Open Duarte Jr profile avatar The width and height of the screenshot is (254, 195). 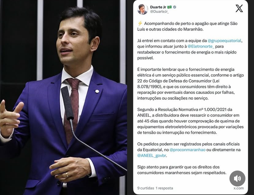pyautogui.click(x=143, y=9)
